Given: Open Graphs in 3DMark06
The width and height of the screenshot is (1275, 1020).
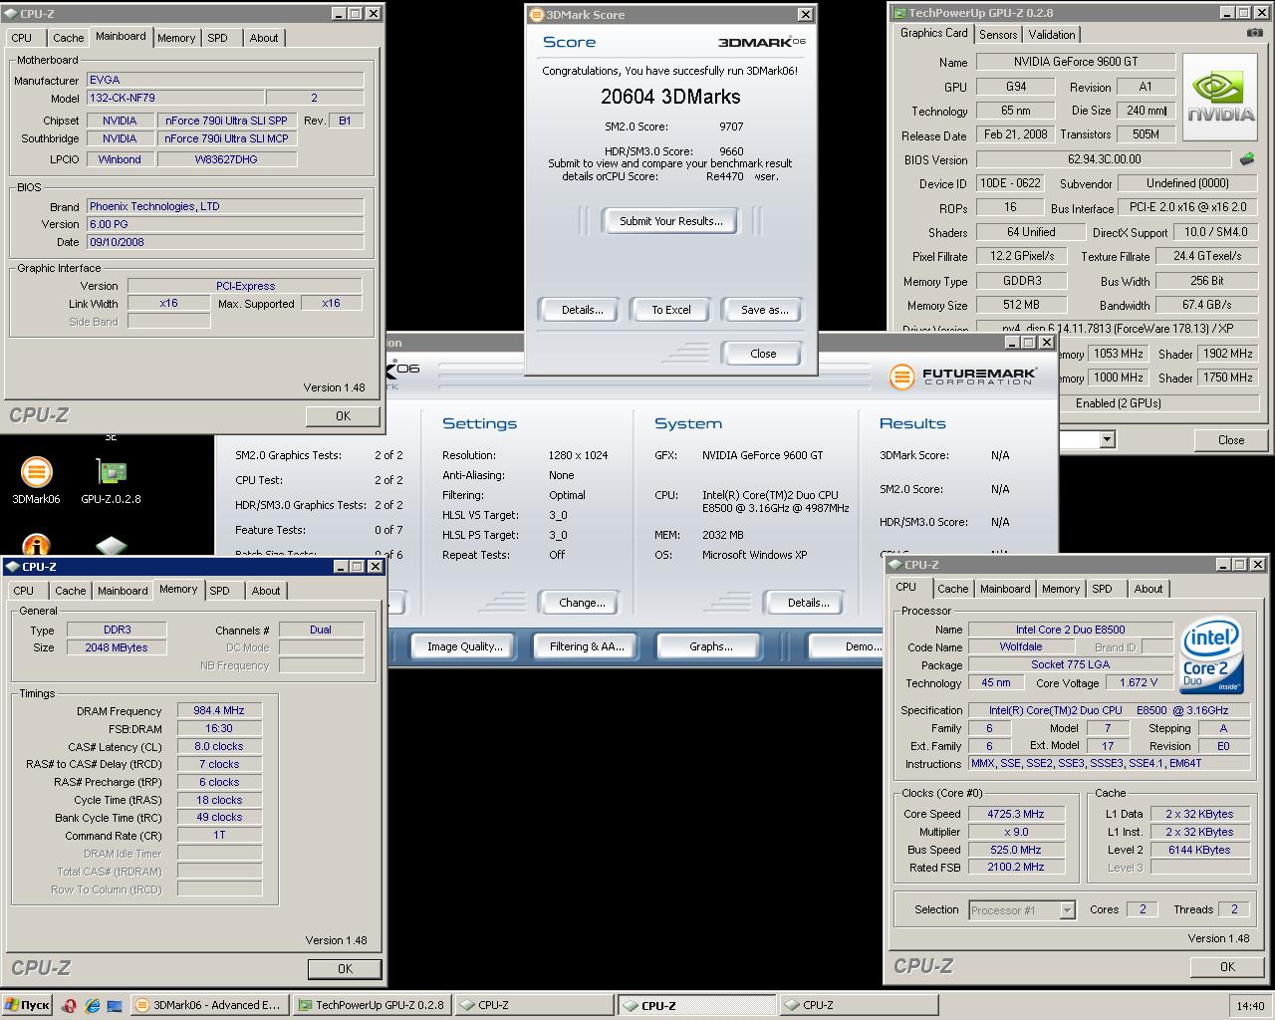Looking at the screenshot, I should (711, 646).
